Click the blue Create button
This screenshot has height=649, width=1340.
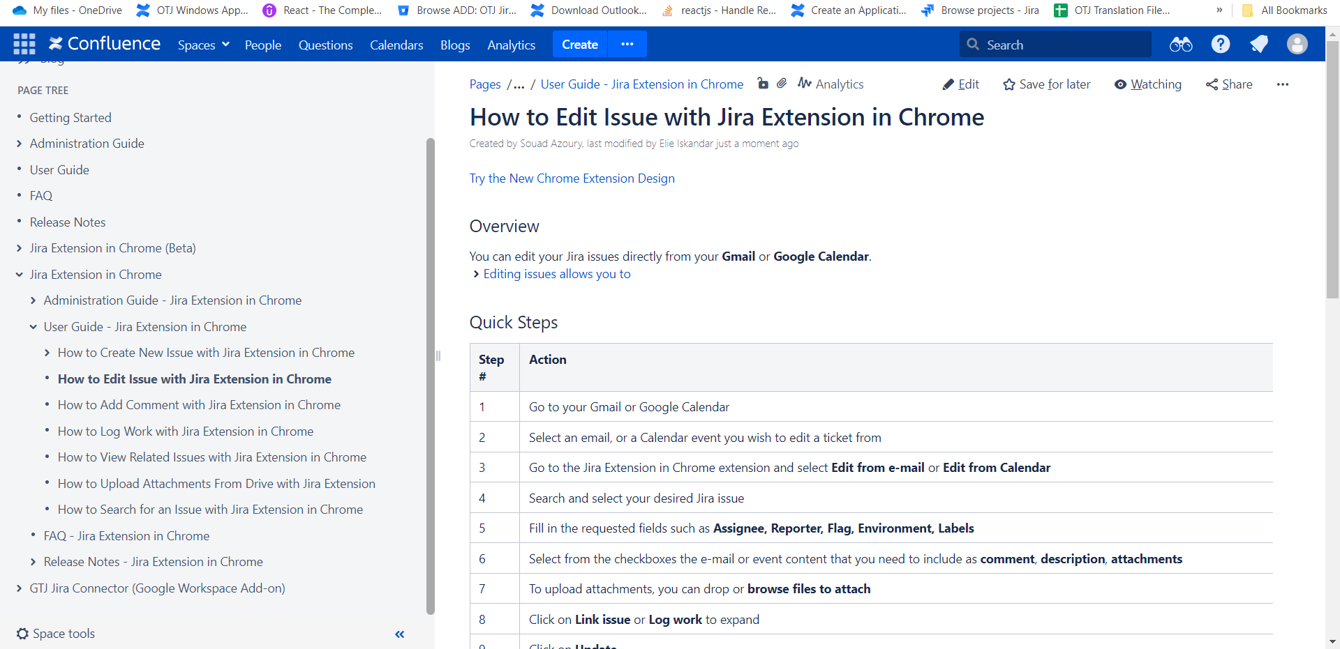[x=579, y=44]
